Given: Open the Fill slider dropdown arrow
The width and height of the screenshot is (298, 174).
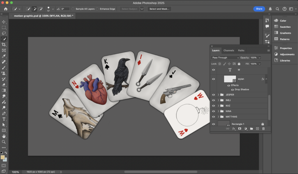Looking at the screenshot, I should pyautogui.click(x=260, y=64).
